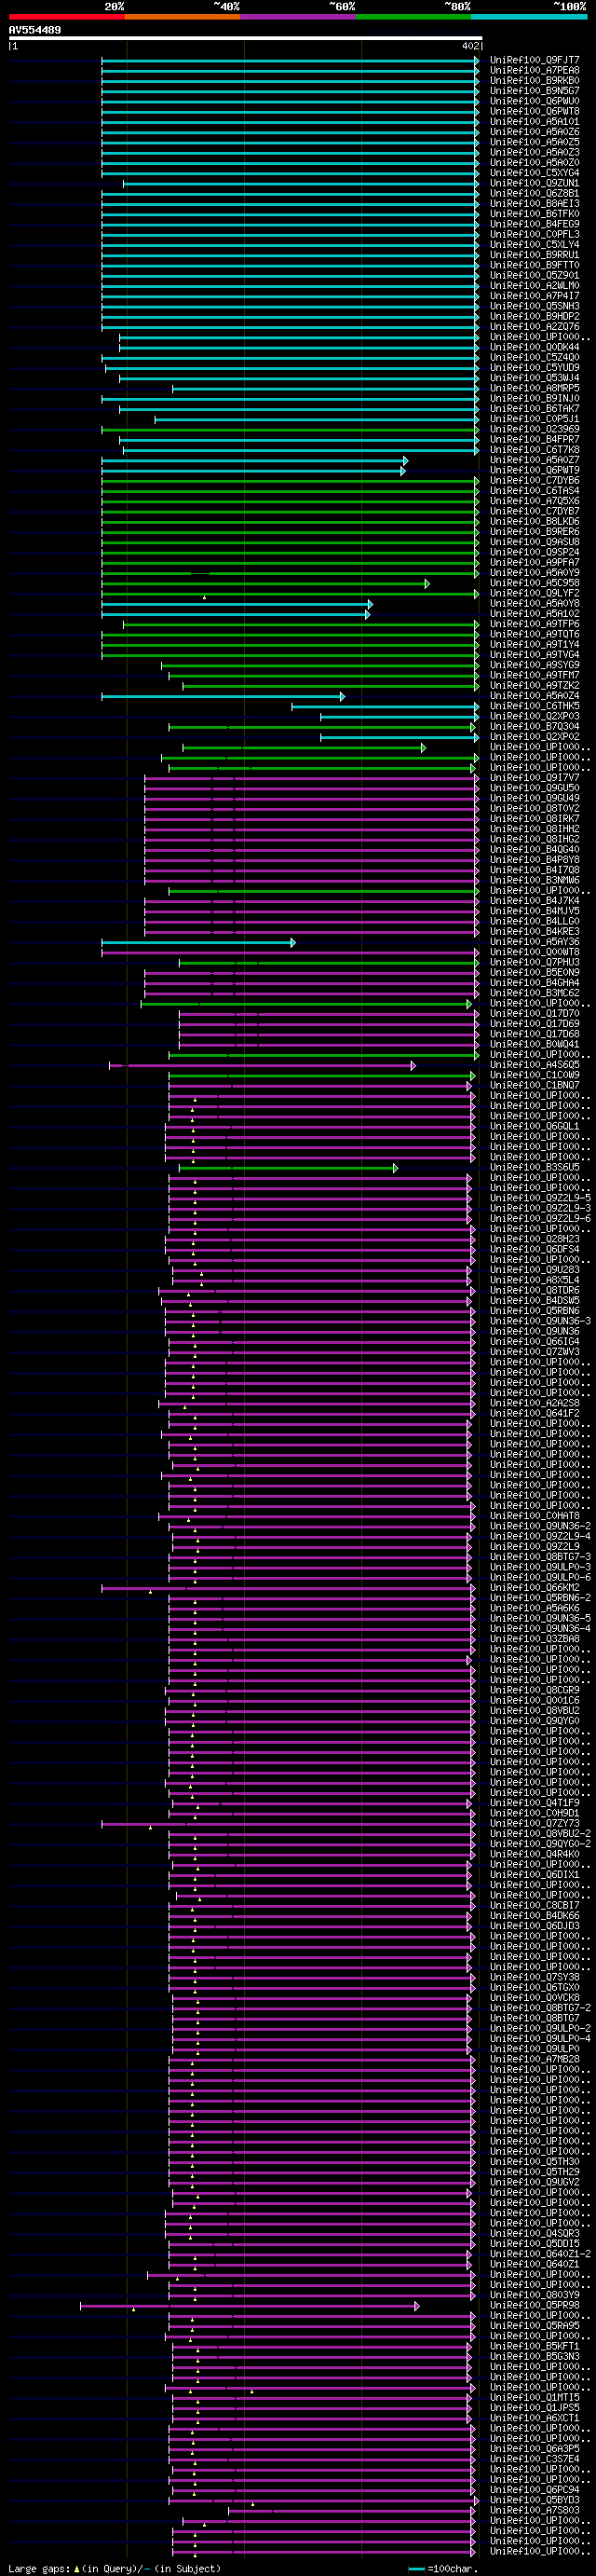Image resolution: width=596 pixels, height=2576 pixels.
Task: Click the white query sequence ruler bar
Action: (246, 38)
